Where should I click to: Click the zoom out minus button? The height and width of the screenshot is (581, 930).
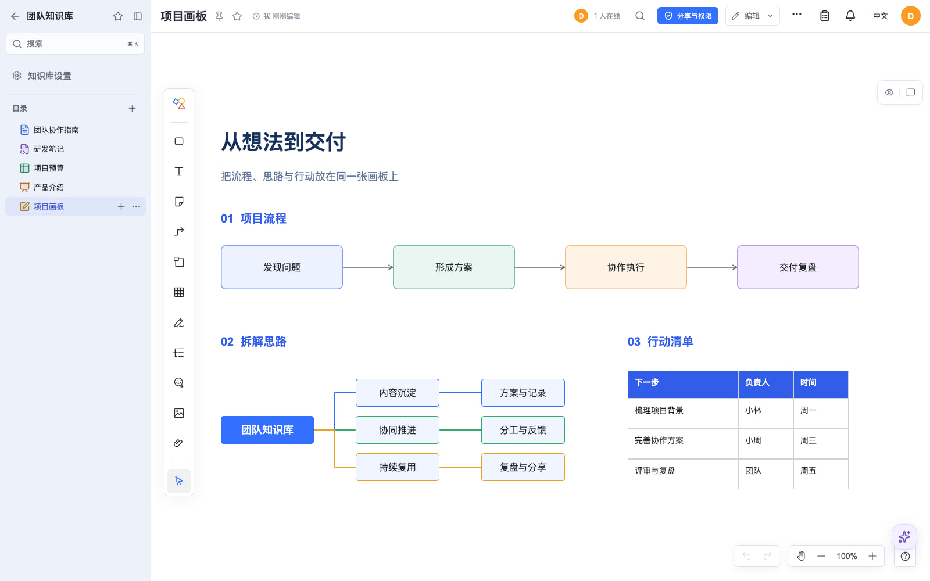[x=821, y=556]
